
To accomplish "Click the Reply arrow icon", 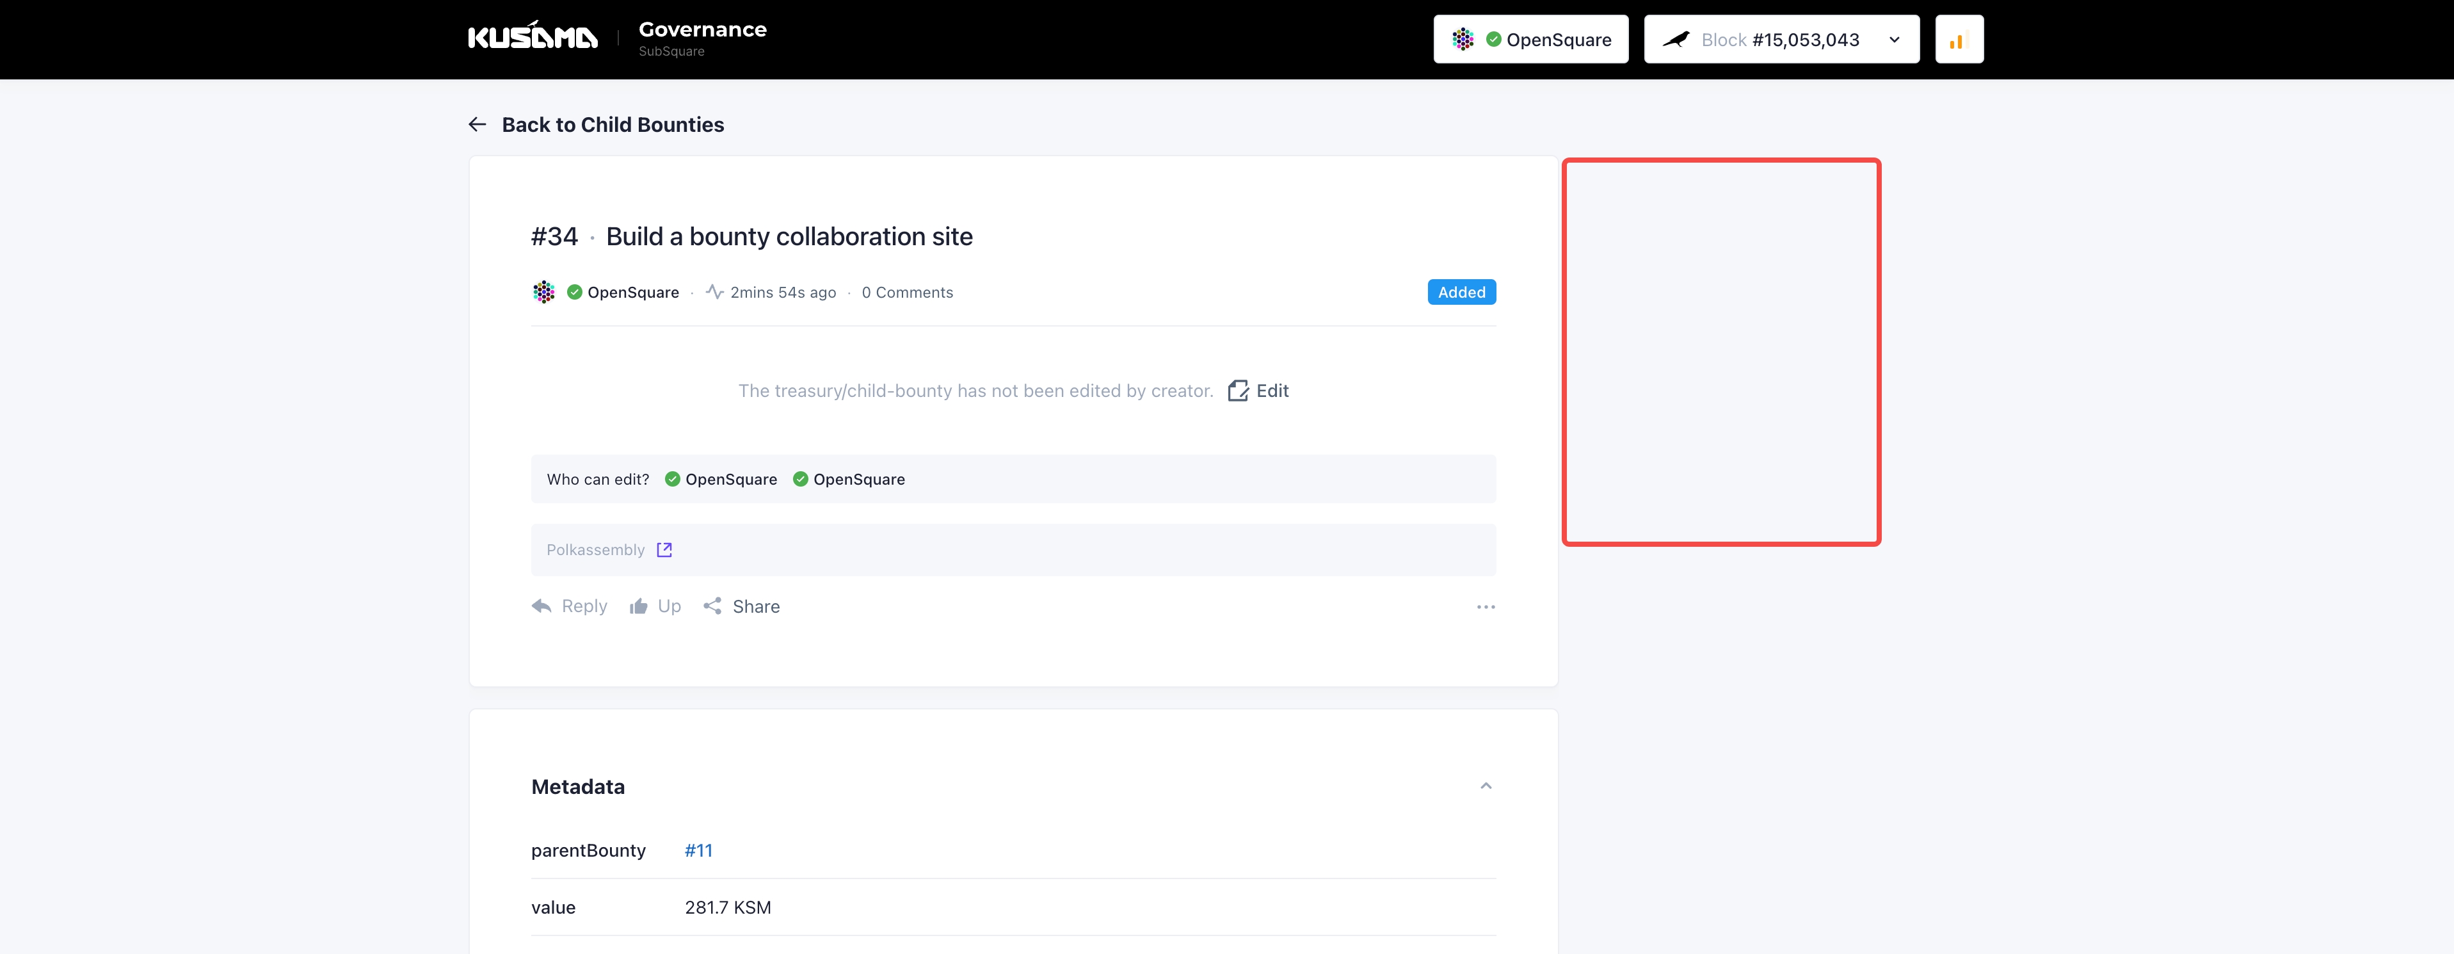I will click(541, 606).
